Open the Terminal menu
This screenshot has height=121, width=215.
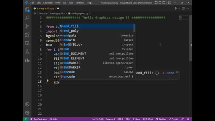coord(80,3)
